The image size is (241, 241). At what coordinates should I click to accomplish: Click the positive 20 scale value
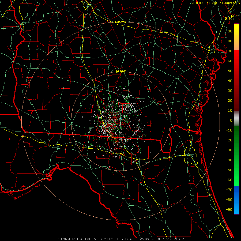click(x=230, y=100)
